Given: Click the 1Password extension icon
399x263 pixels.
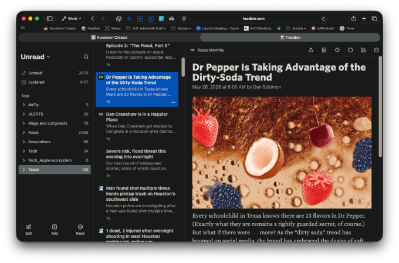Looking at the screenshot, I should pyautogui.click(x=151, y=19).
